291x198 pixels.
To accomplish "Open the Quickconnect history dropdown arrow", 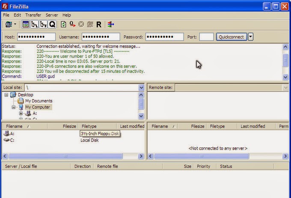I will pyautogui.click(x=250, y=37).
